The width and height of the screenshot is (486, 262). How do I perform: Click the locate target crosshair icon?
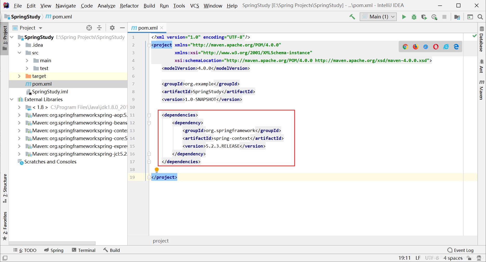(x=89, y=28)
